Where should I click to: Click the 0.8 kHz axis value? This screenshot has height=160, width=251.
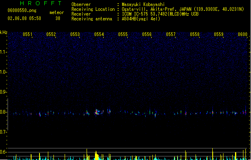(3, 112)
